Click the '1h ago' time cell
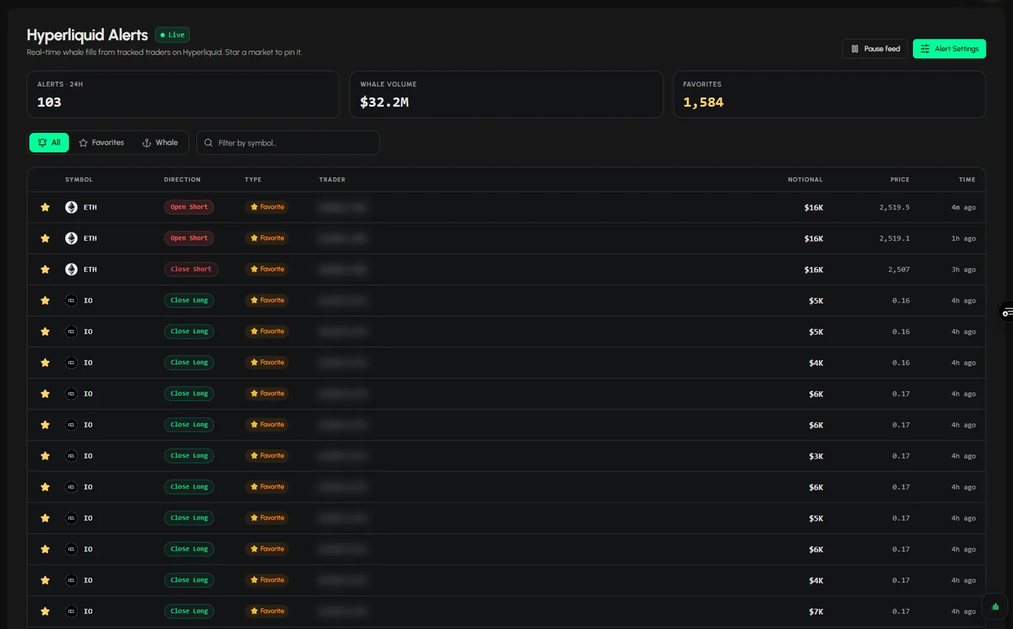Image resolution: width=1013 pixels, height=629 pixels. pos(963,239)
